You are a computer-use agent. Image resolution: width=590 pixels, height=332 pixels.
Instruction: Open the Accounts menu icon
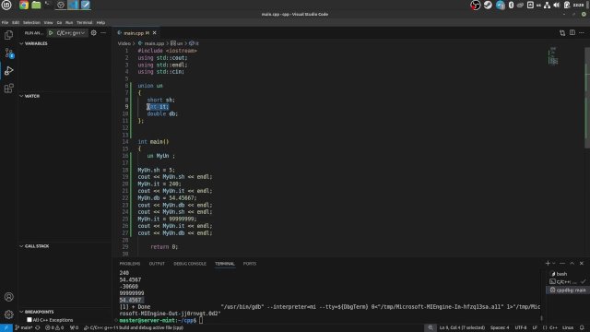[x=8, y=297]
